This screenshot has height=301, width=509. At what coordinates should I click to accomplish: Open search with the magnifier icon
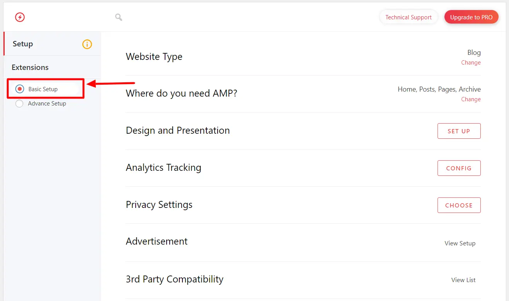(x=119, y=17)
